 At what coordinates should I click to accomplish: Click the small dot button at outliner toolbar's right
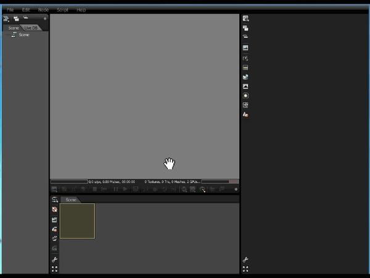(45, 19)
